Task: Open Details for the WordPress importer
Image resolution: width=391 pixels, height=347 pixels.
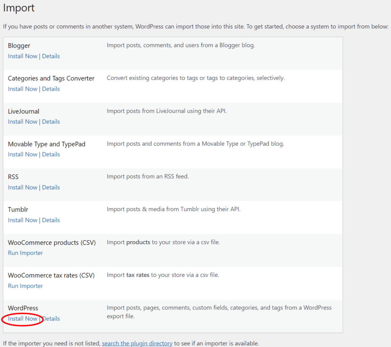Action: 52,319
